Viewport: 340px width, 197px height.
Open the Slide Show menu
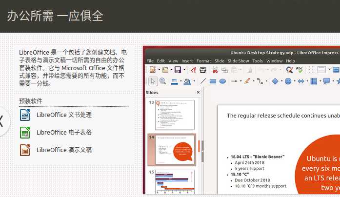239,61
